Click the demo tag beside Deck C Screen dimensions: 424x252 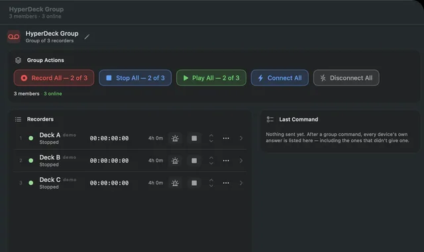[x=70, y=180]
